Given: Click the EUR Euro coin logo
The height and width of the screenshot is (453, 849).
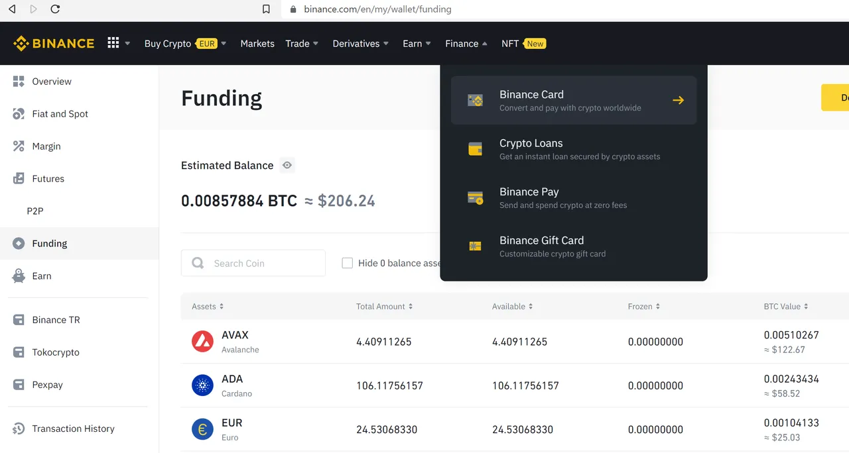Looking at the screenshot, I should click(202, 429).
